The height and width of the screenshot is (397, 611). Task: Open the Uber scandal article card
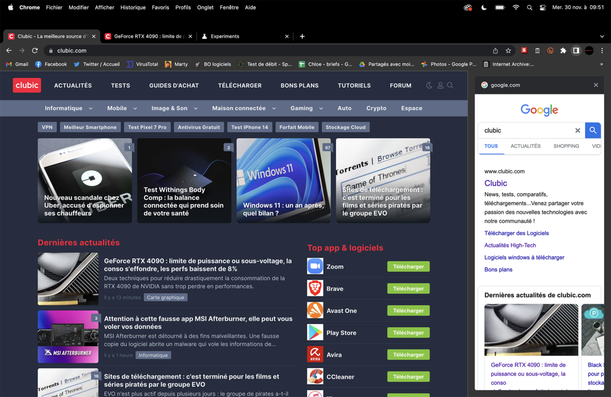tap(85, 181)
